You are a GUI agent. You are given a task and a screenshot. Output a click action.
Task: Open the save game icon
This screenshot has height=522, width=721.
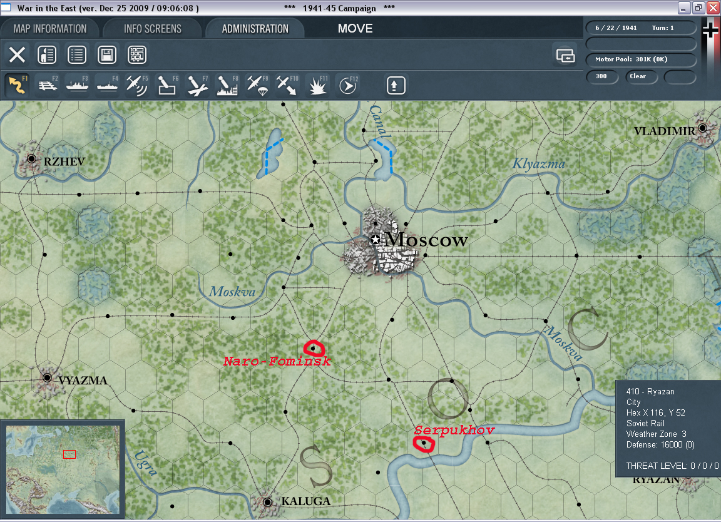pyautogui.click(x=106, y=54)
